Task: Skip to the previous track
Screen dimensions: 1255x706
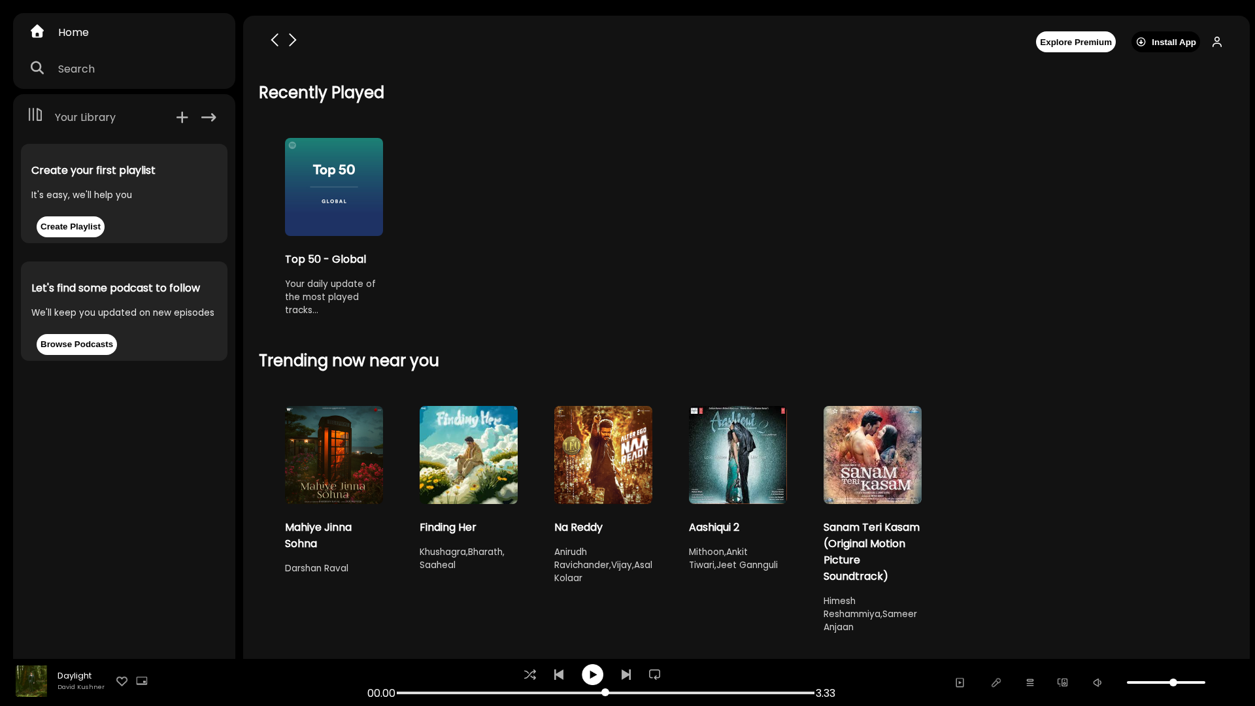Action: 559,675
